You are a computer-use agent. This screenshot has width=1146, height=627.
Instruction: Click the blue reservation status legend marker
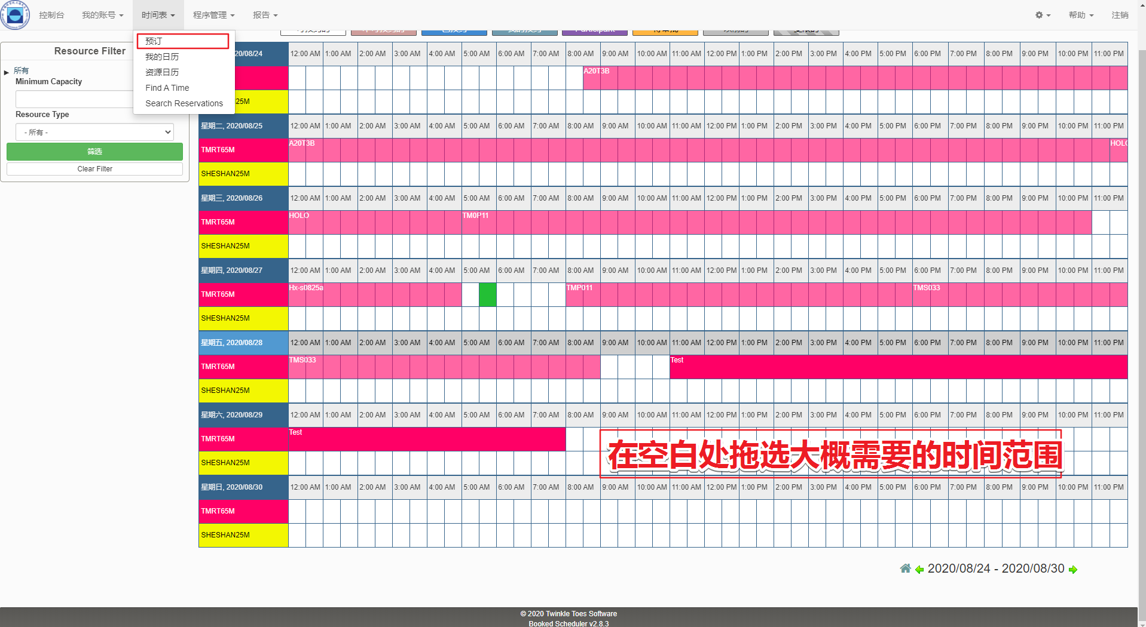pos(454,27)
